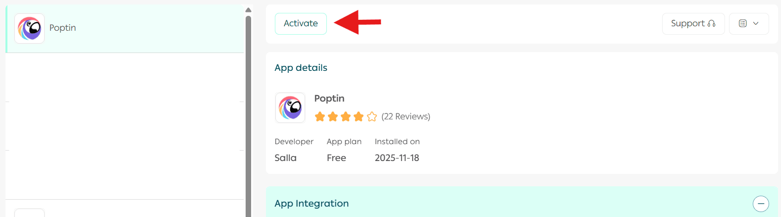Click the Poptin logo in the sidebar
The height and width of the screenshot is (217, 781).
(x=30, y=28)
